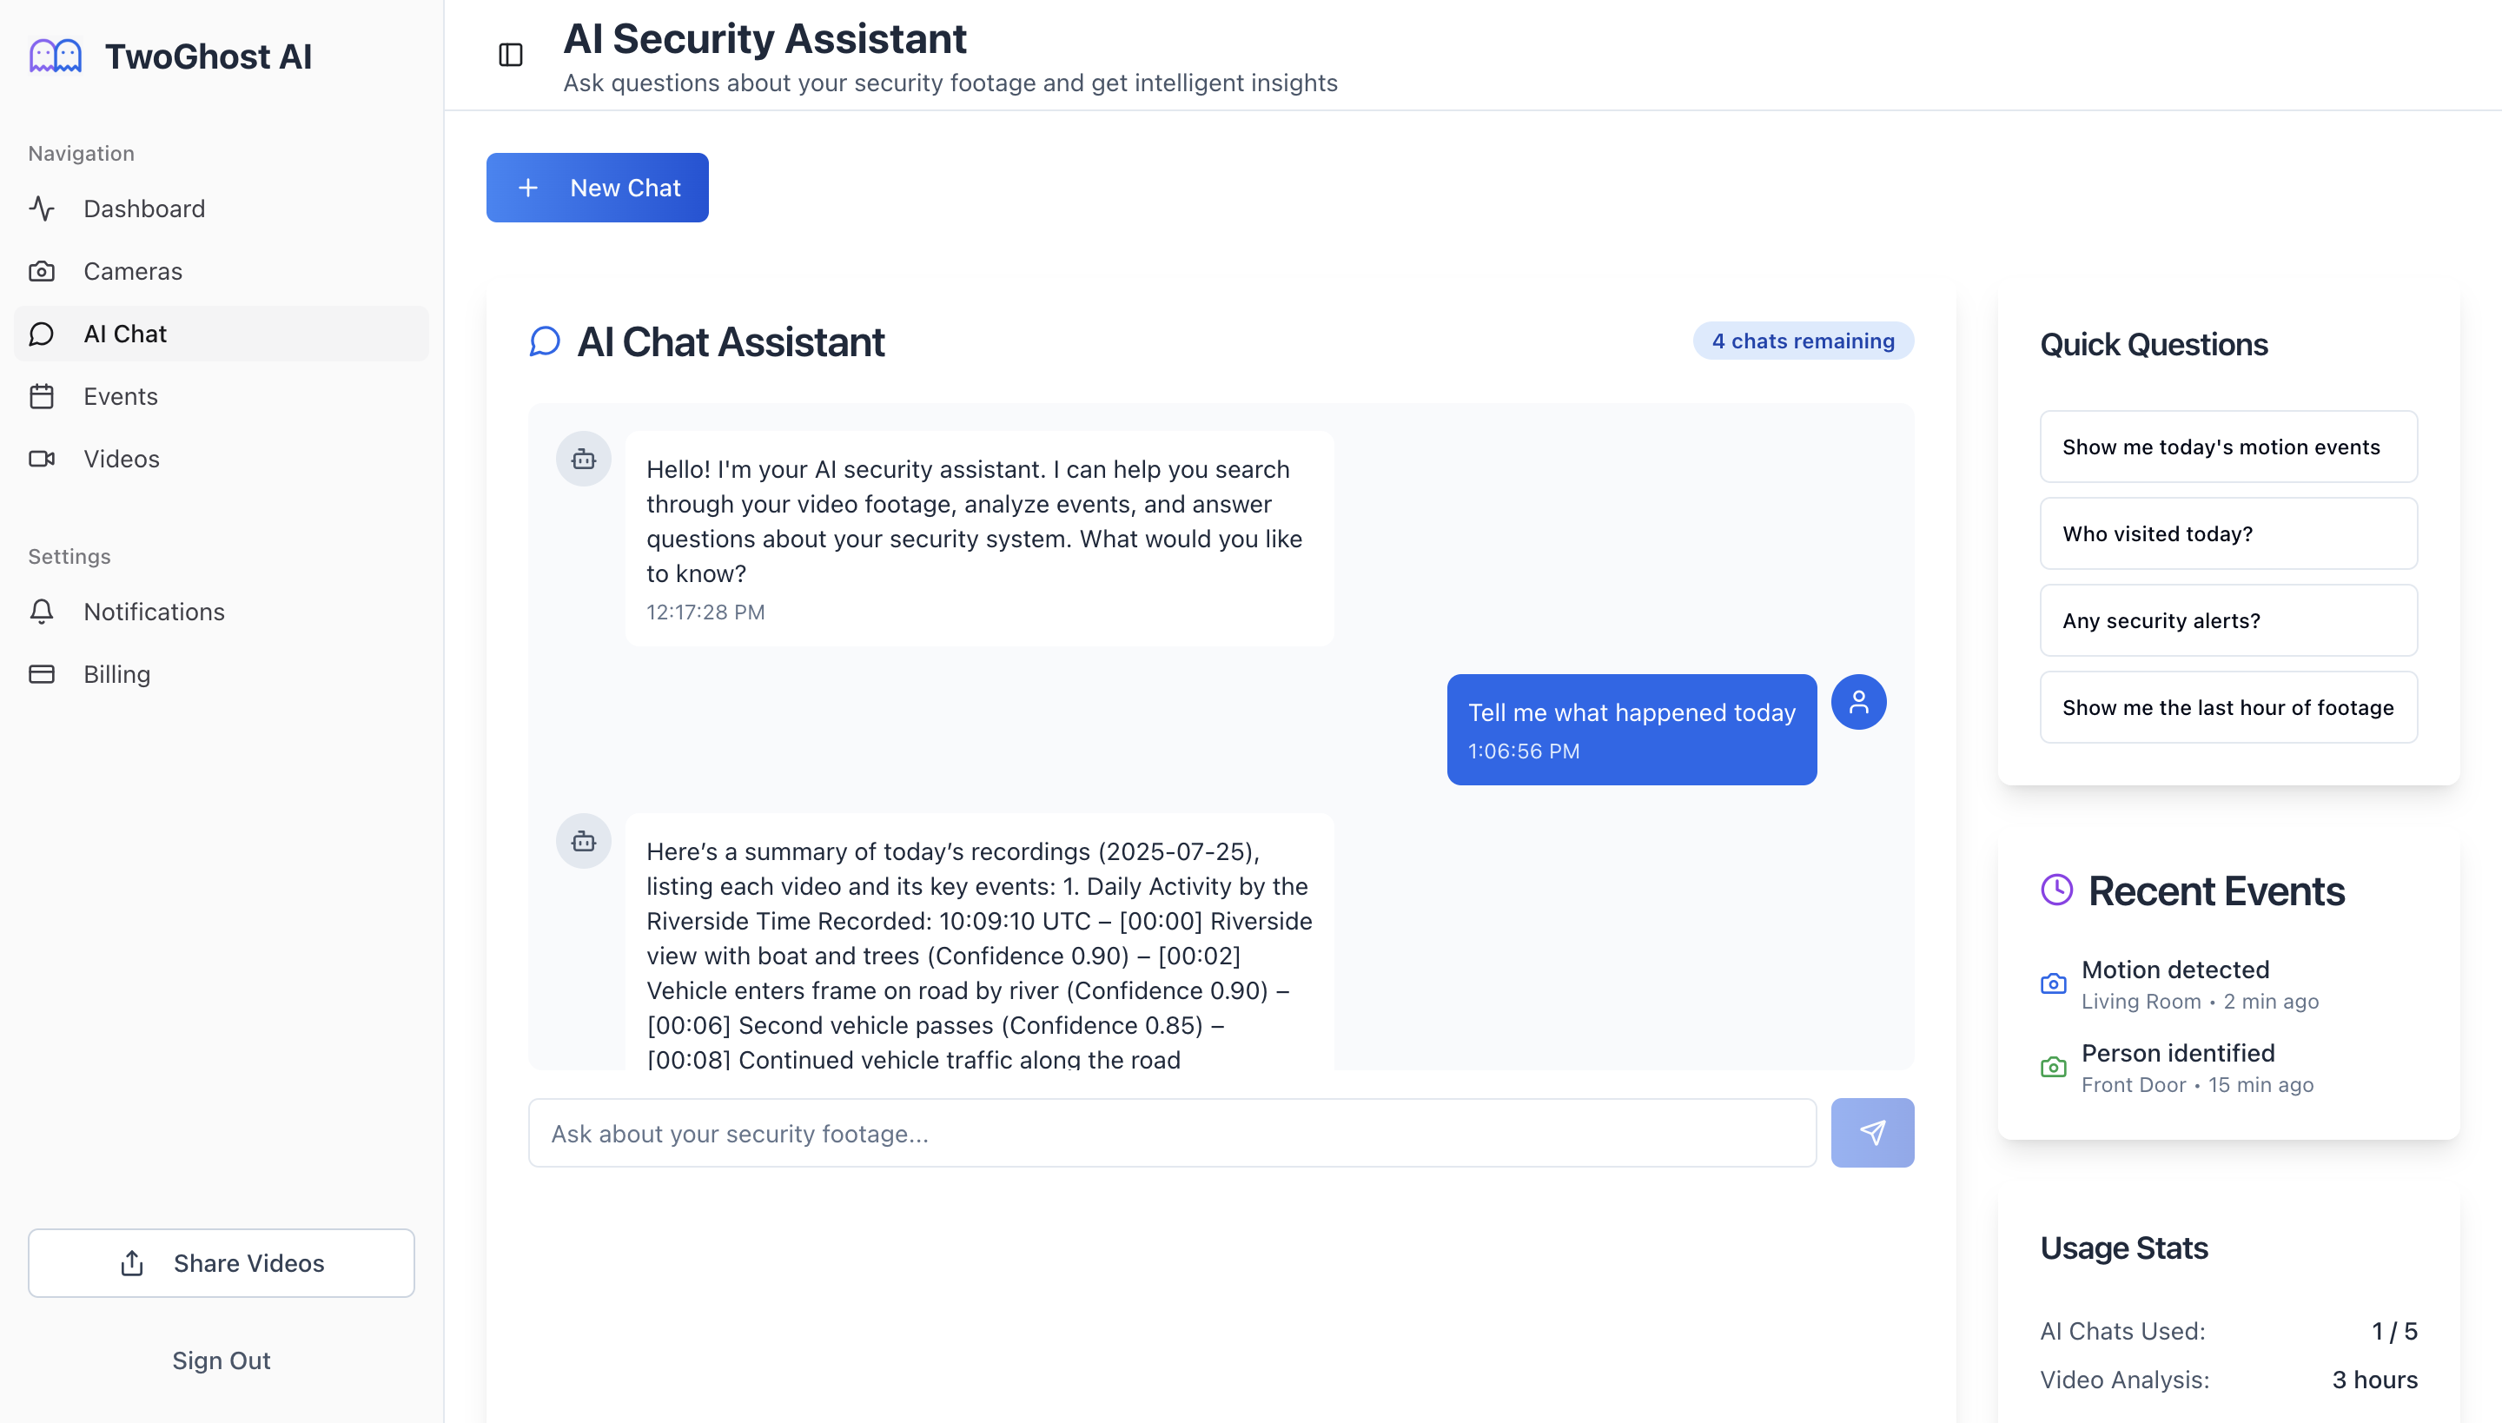Toggle the sidebar panel icon
Screen dimensions: 2502x1423
tap(510, 55)
